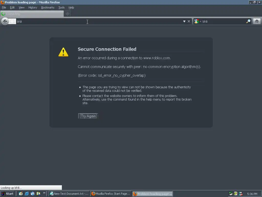
Task: Open the History menu
Action: [x=33, y=7]
